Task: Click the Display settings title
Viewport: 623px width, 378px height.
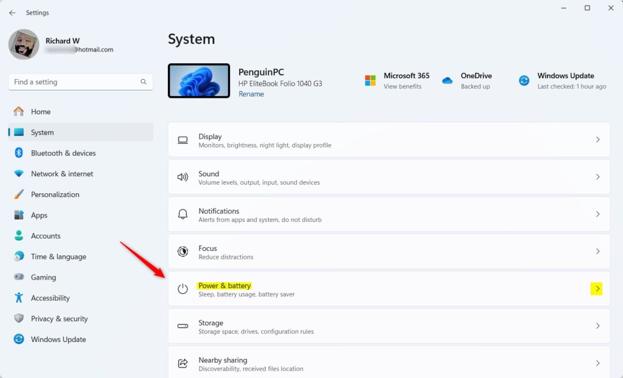Action: pos(210,136)
